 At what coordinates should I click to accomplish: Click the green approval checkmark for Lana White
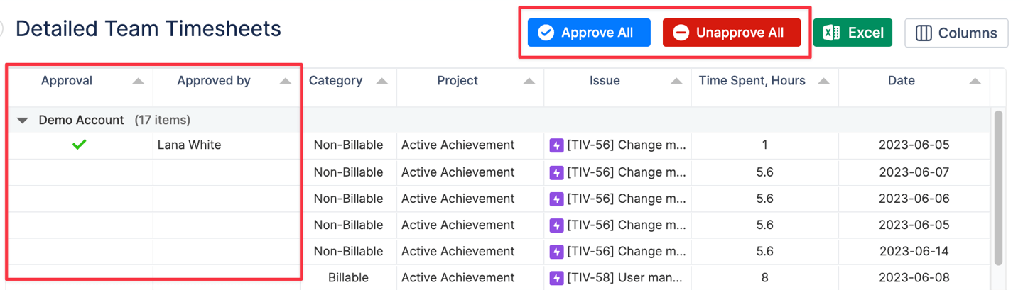pos(79,145)
